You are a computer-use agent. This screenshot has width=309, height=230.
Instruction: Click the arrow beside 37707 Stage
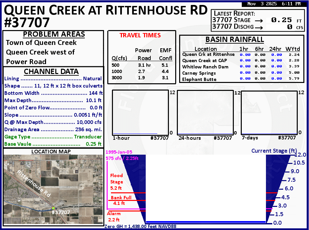259,20
